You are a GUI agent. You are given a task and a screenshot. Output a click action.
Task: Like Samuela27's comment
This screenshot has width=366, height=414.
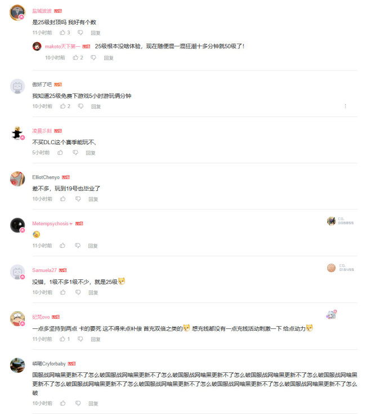coord(63,292)
